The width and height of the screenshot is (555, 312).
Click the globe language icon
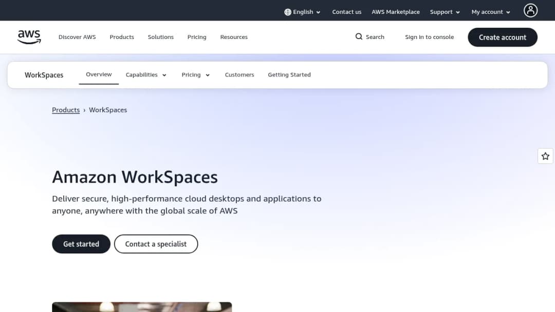tap(288, 12)
